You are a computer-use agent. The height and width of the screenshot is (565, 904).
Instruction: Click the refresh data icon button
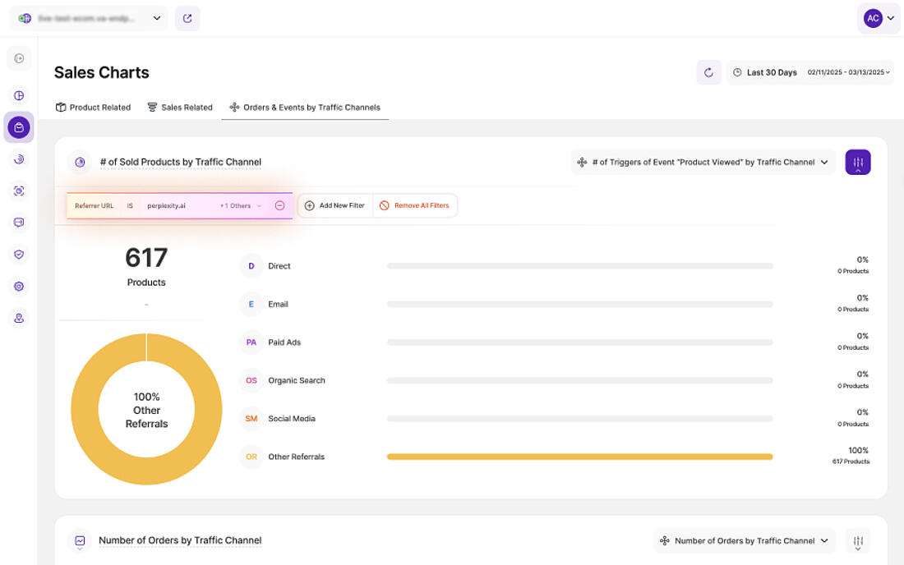point(708,72)
